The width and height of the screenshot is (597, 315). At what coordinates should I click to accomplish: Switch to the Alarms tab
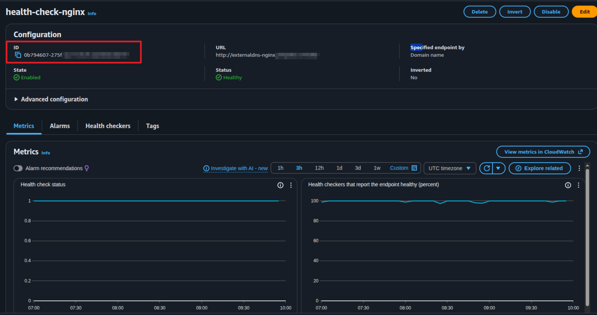pyautogui.click(x=60, y=126)
